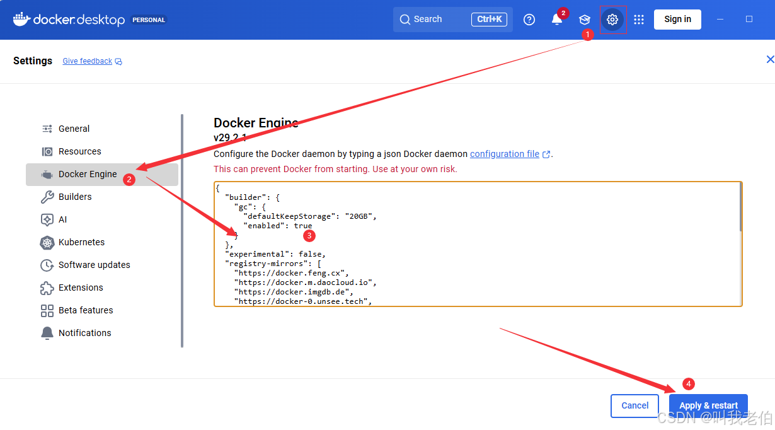
Task: Click the Apply & restart button
Action: [x=708, y=405]
